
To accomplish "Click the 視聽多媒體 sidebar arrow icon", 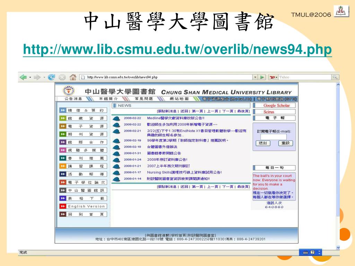I will coord(63,150).
